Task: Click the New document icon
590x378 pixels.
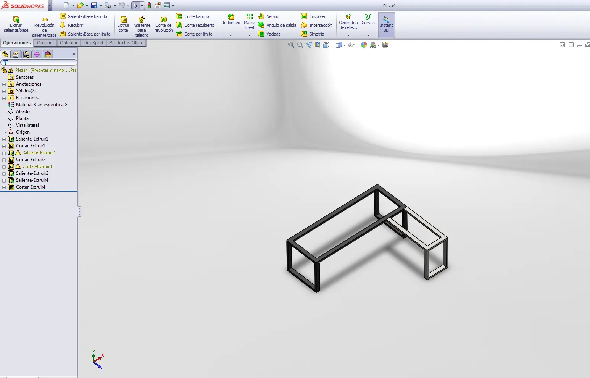Action: tap(66, 5)
